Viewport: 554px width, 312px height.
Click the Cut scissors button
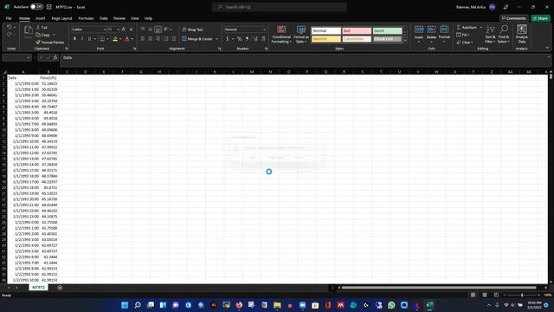[x=42, y=27]
